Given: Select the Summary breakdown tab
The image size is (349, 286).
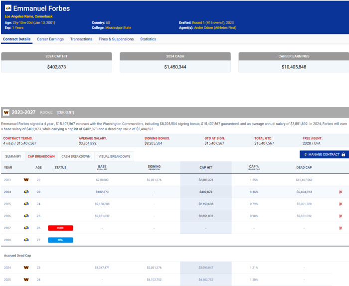Looking at the screenshot, I should [x=13, y=156].
